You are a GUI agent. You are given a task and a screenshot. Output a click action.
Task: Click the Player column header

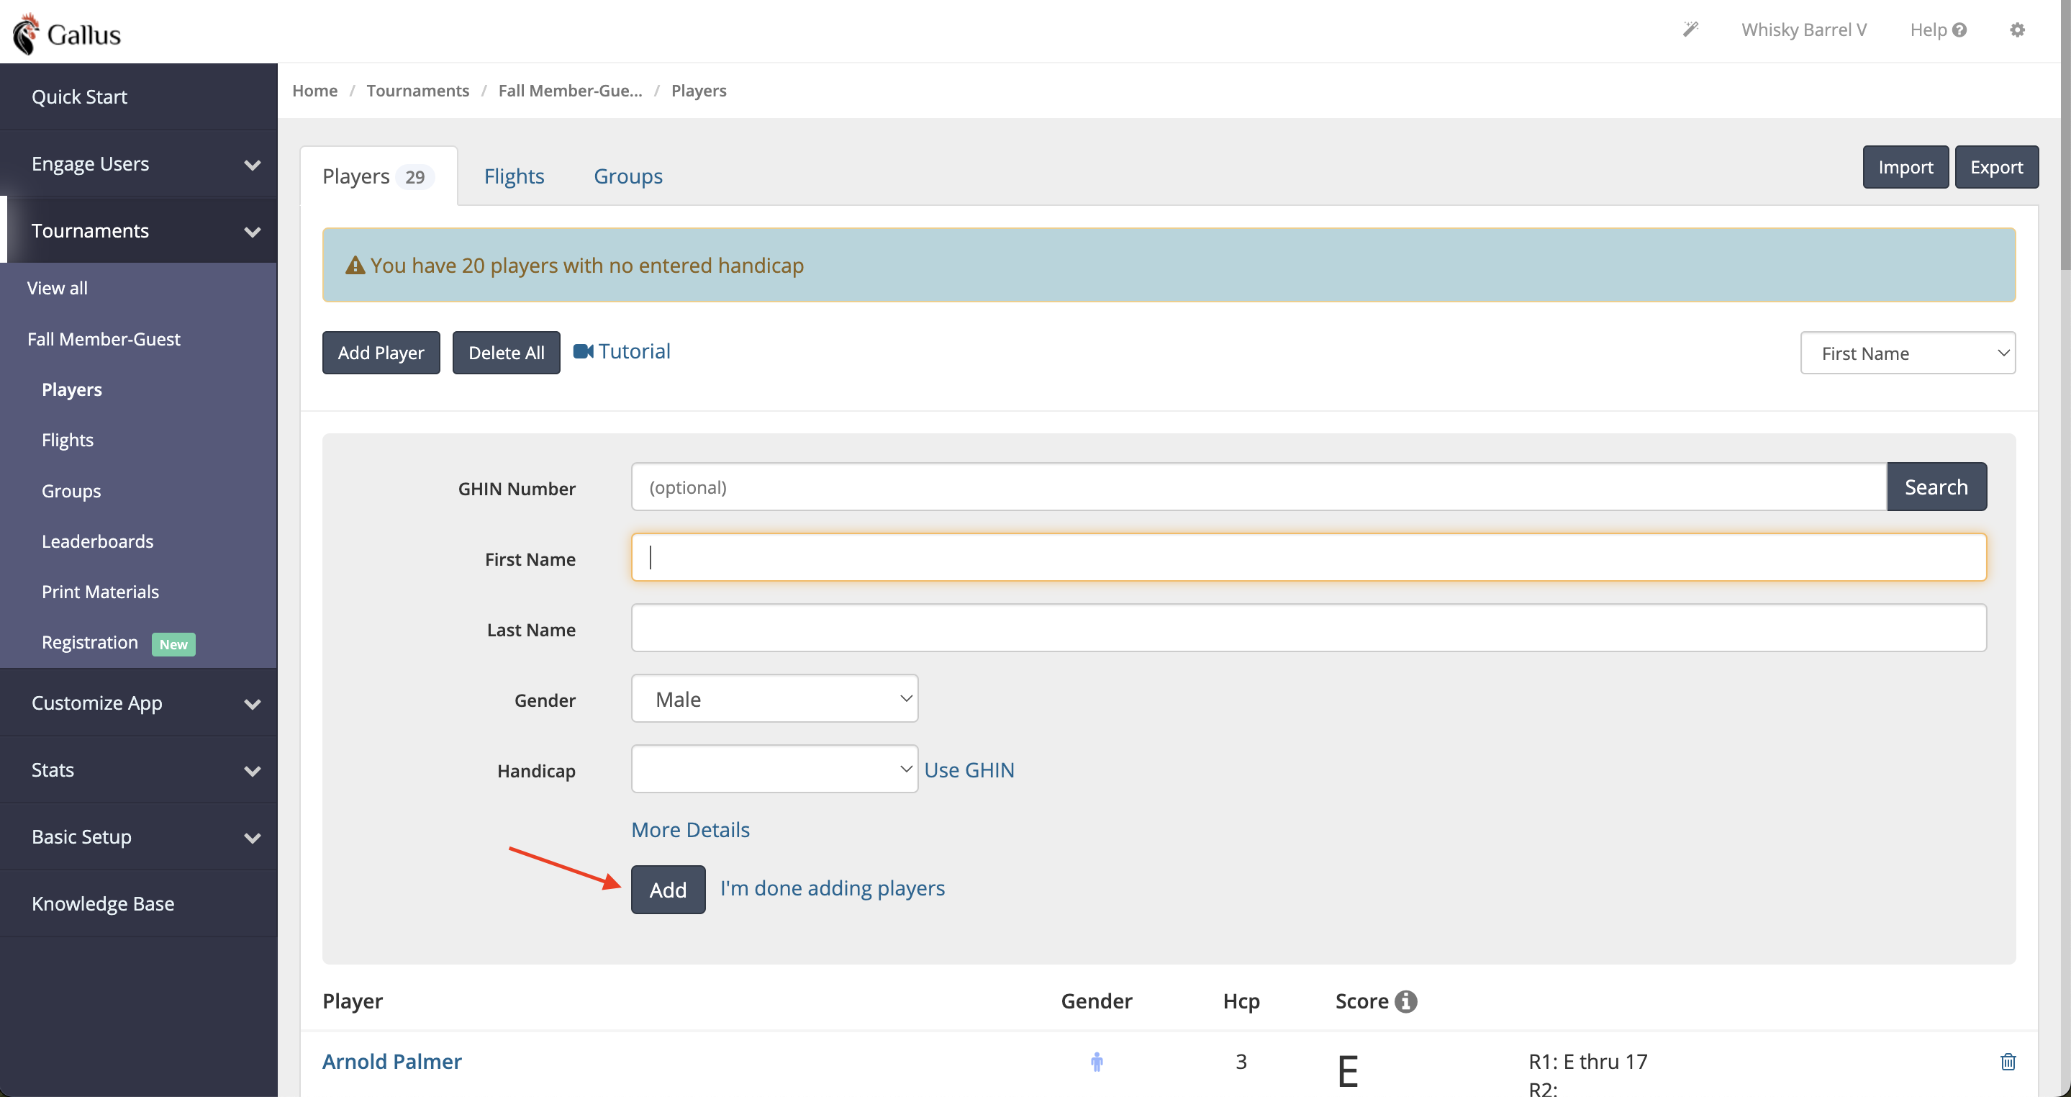click(352, 1001)
